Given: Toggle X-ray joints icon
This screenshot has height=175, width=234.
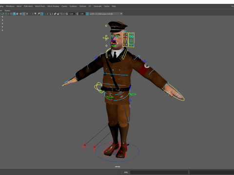Looking at the screenshot, I should (x=61, y=14).
